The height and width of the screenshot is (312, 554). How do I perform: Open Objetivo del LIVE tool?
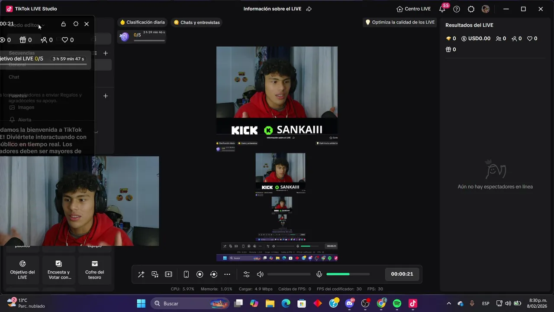click(23, 270)
